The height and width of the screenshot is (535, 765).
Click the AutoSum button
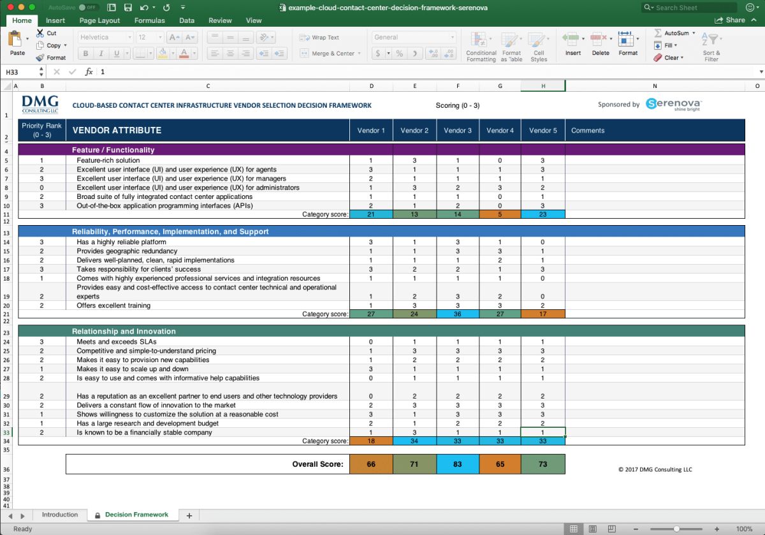[674, 33]
